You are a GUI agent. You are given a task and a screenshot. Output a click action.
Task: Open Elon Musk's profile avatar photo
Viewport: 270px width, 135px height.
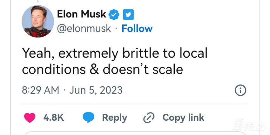38,21
